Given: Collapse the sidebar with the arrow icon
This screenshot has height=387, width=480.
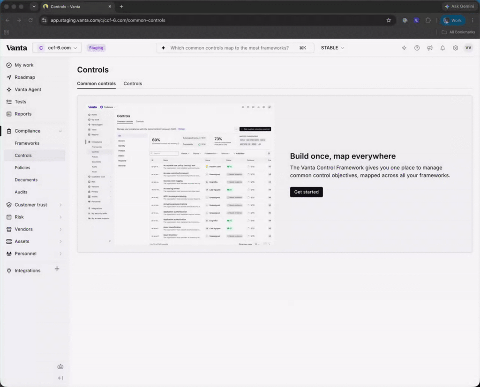Looking at the screenshot, I should [x=60, y=378].
